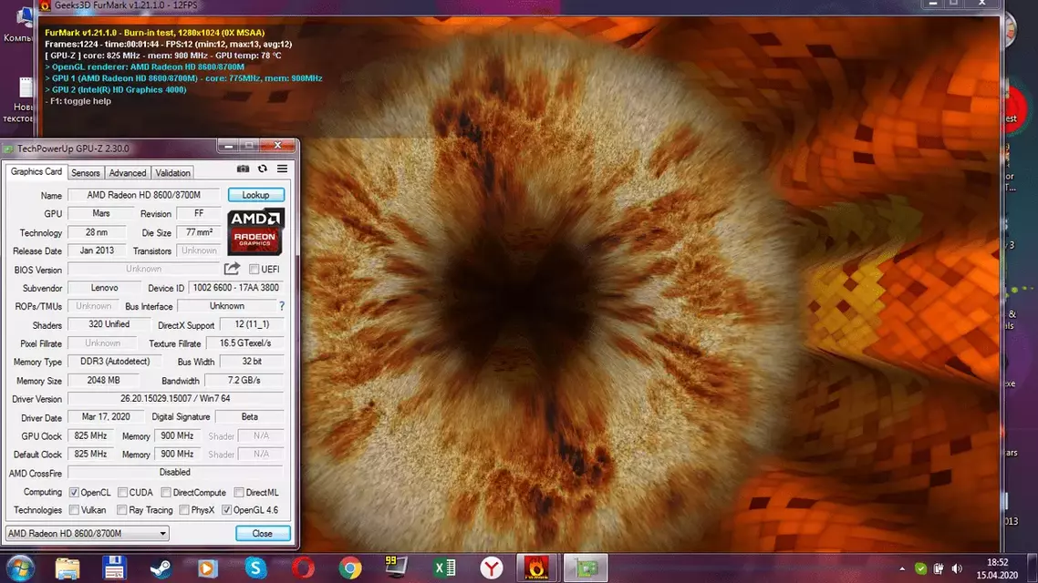Toggle the DirectCompute checkbox

click(x=166, y=493)
